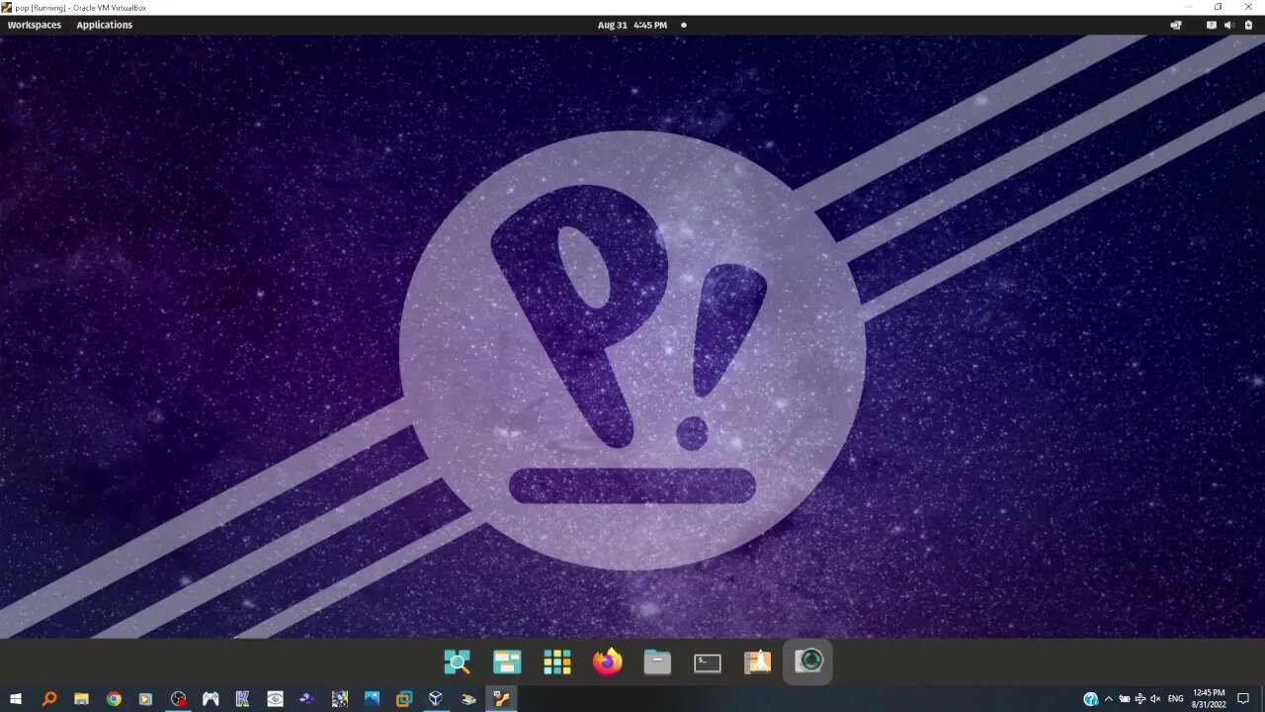Open the eye icon app on taskbar
1265x712 pixels.
tap(275, 699)
